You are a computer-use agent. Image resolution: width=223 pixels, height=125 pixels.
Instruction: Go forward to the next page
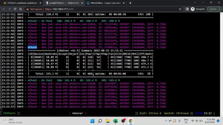[9, 9]
